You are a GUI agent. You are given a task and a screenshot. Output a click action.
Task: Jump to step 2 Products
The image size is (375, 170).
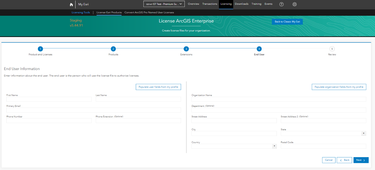pos(113,49)
